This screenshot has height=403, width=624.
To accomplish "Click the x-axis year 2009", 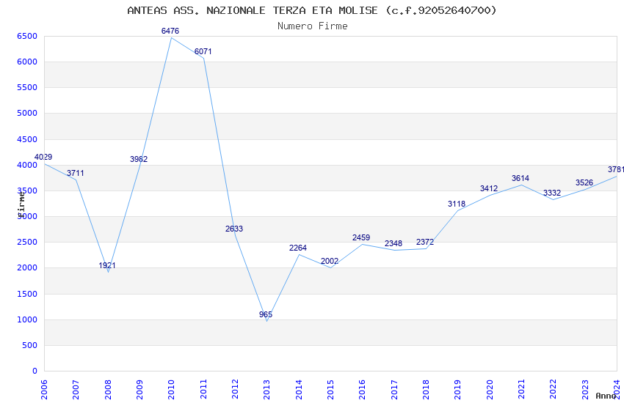I will point(139,390).
